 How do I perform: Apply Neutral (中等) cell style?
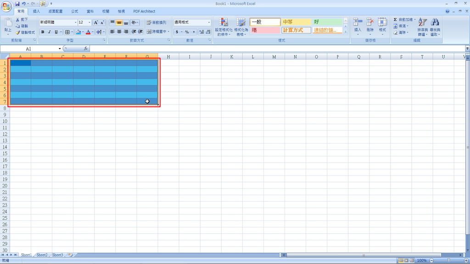[296, 22]
